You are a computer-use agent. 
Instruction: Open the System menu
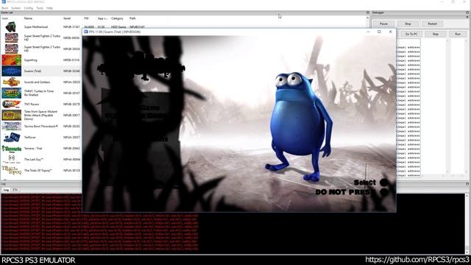(x=16, y=8)
